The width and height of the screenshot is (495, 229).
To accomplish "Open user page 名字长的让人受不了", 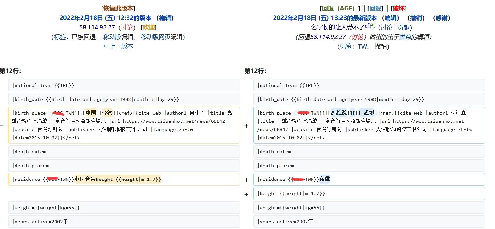I will (337, 28).
